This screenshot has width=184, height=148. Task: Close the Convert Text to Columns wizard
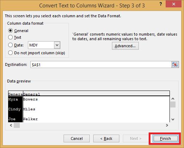click(173, 4)
